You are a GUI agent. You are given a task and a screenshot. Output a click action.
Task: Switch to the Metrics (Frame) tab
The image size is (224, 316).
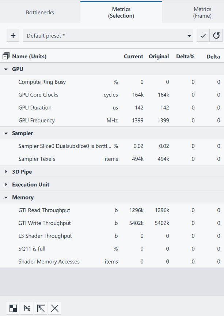[x=202, y=12]
